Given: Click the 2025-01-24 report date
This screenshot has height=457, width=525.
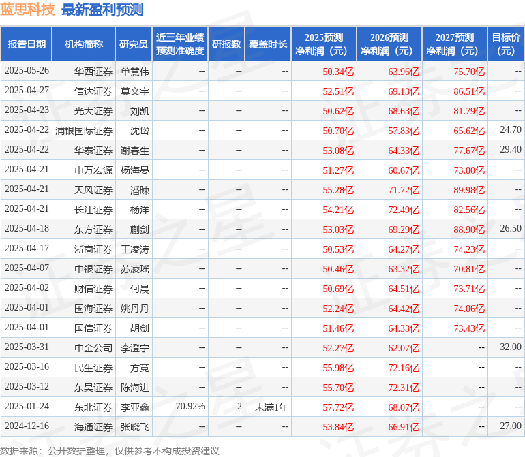Looking at the screenshot, I should pyautogui.click(x=27, y=406).
